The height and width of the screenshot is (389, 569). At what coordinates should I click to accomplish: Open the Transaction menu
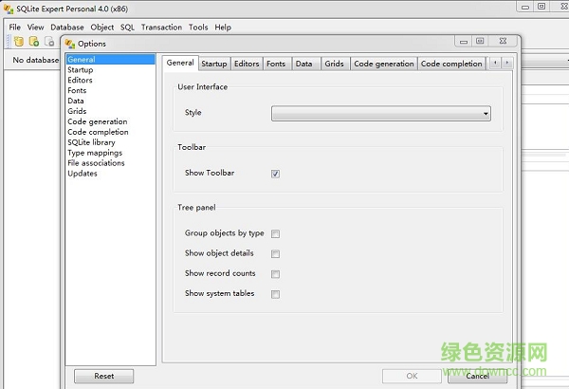click(x=161, y=28)
